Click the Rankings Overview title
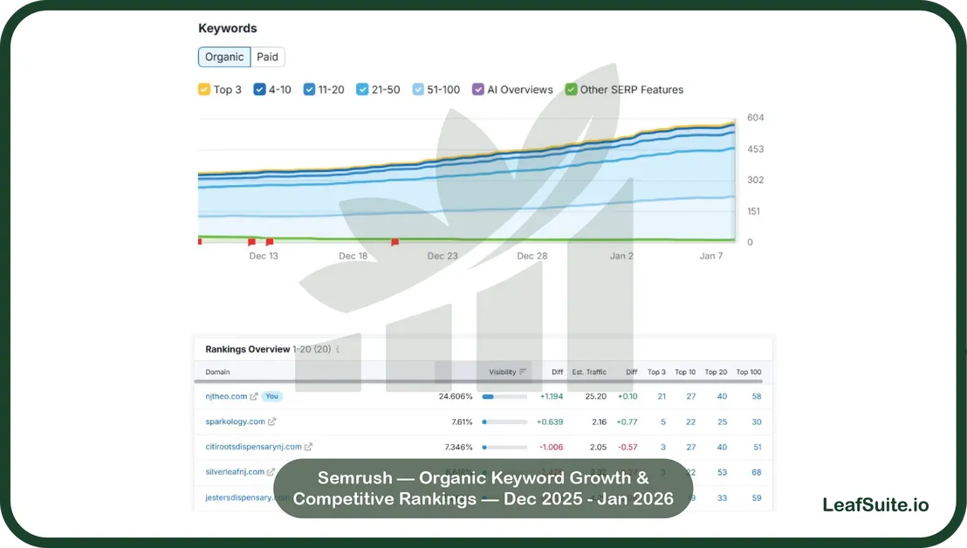967x548 pixels. pyautogui.click(x=247, y=350)
